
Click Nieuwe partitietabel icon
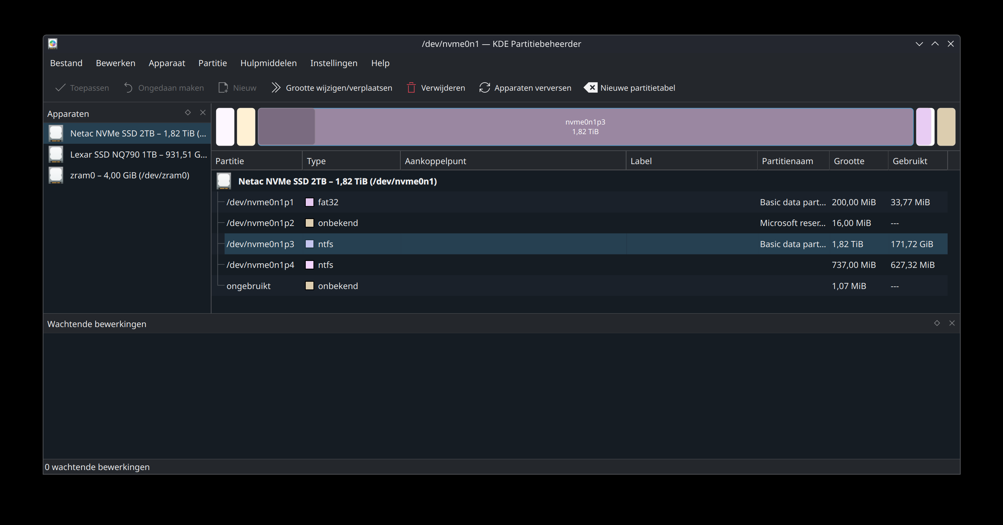pyautogui.click(x=591, y=88)
